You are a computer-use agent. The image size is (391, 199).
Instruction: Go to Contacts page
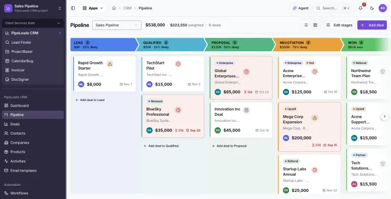point(33,134)
